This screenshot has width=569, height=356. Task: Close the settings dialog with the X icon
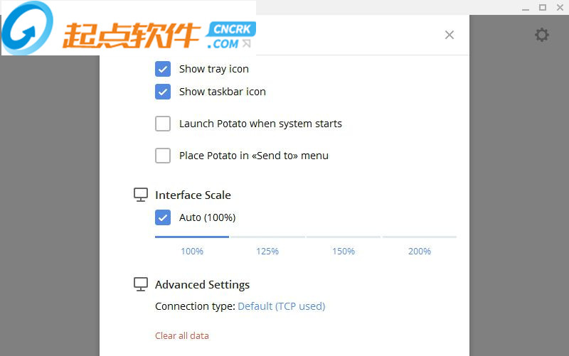click(x=450, y=35)
